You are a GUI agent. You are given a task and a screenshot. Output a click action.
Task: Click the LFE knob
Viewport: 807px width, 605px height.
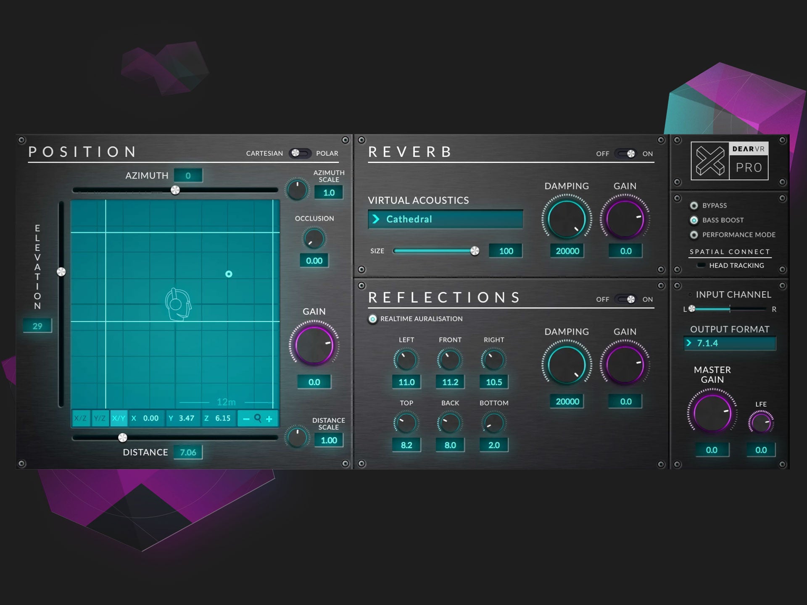761,423
